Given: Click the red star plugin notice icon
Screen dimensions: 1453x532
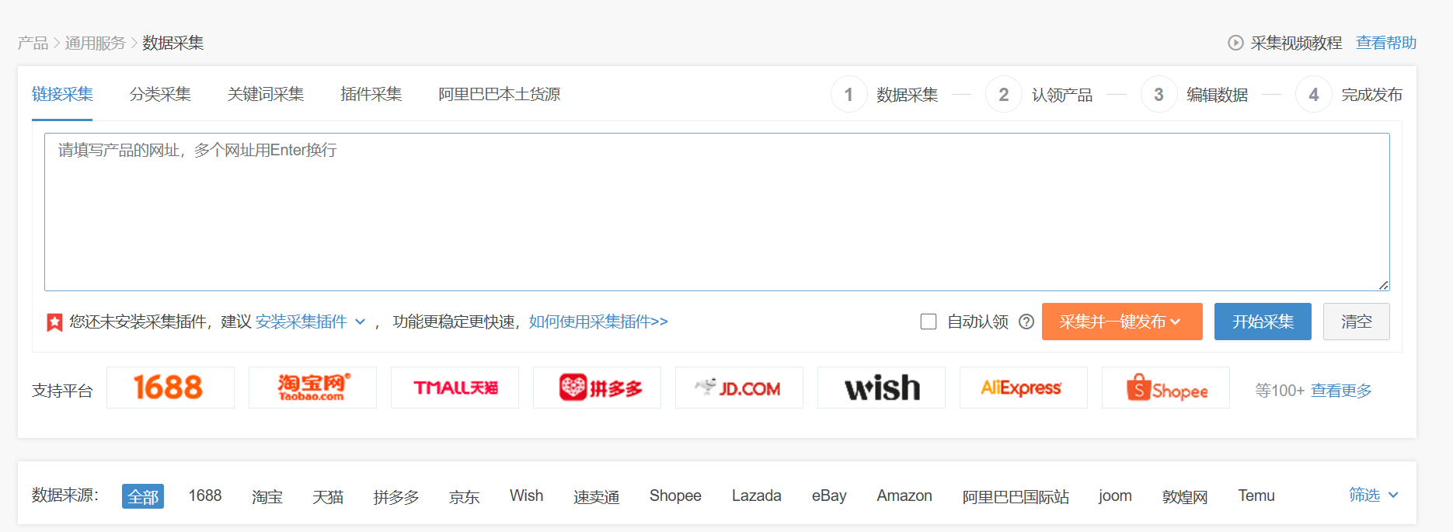Looking at the screenshot, I should (54, 322).
